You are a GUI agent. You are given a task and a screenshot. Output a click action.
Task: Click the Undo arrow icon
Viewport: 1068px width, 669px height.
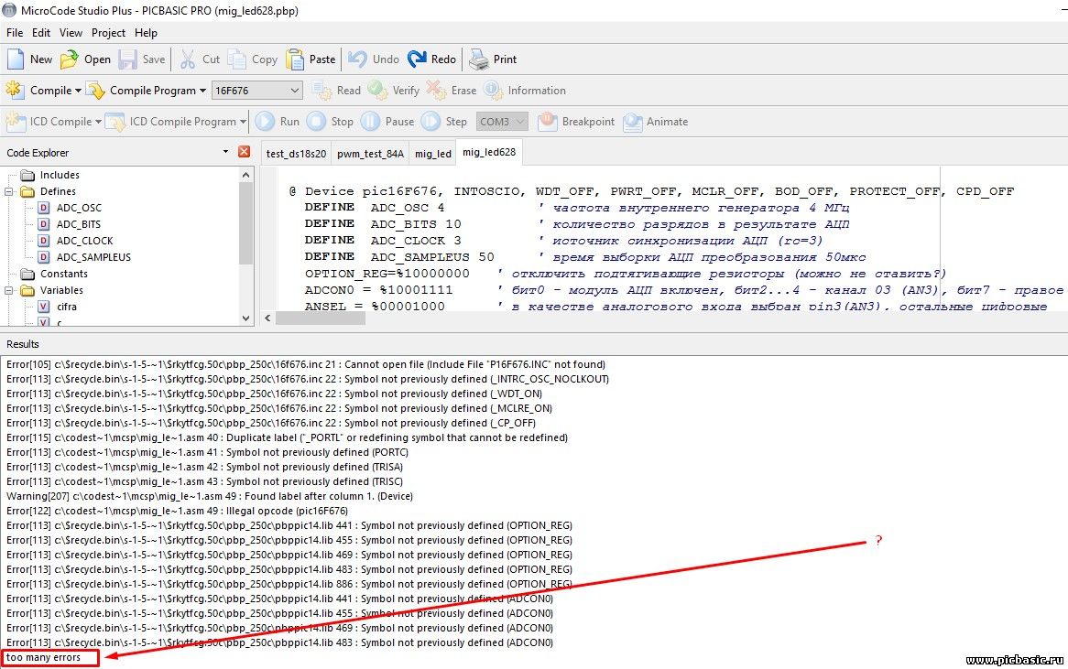click(357, 59)
